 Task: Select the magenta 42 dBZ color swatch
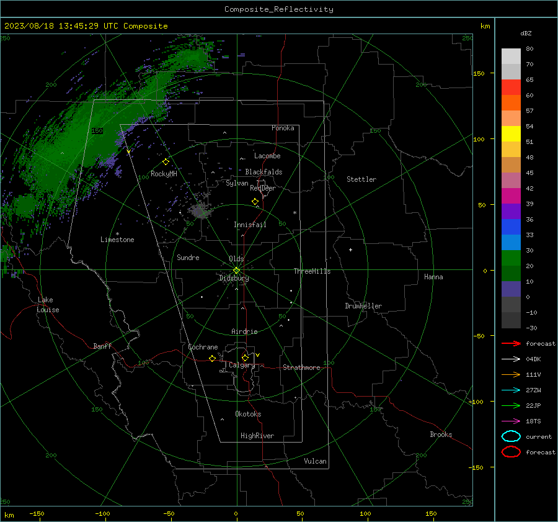point(511,196)
